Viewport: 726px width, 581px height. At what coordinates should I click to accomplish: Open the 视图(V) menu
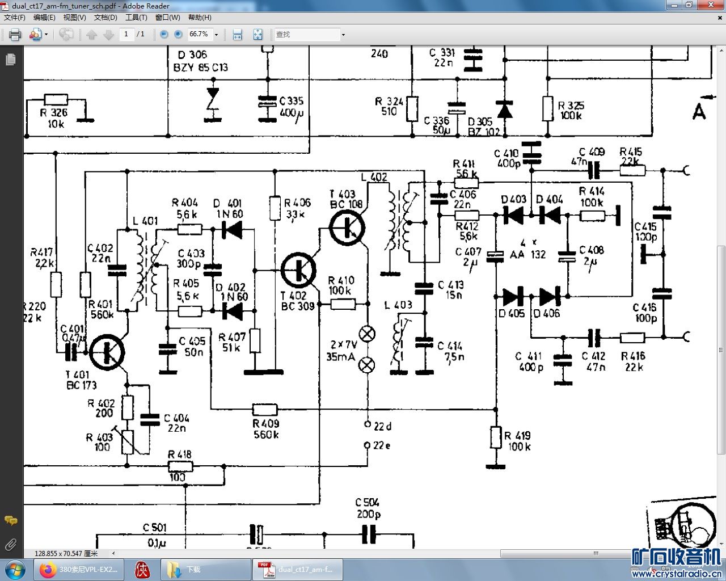(74, 18)
